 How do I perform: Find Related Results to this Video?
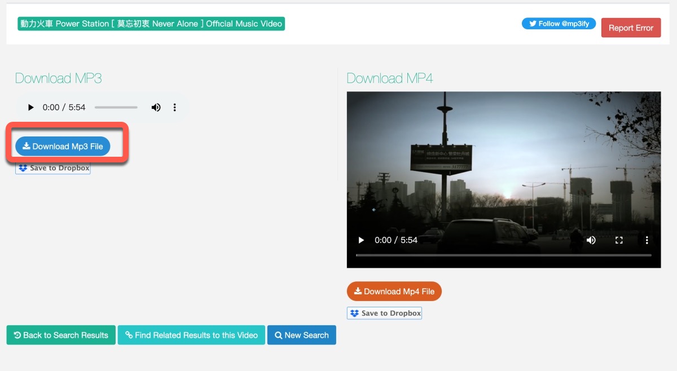[191, 335]
